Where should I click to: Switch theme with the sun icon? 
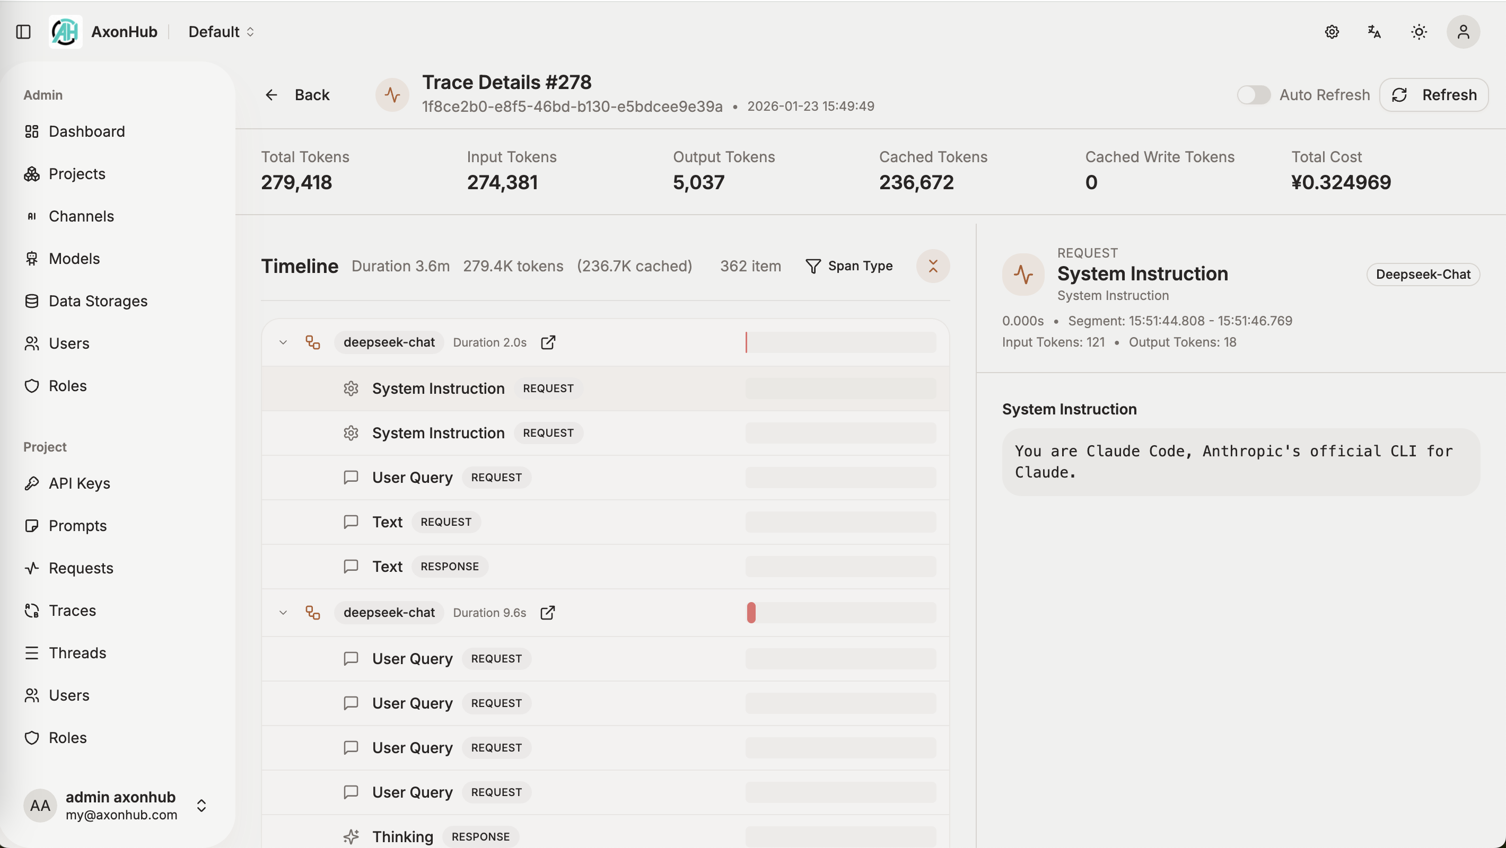pos(1419,32)
